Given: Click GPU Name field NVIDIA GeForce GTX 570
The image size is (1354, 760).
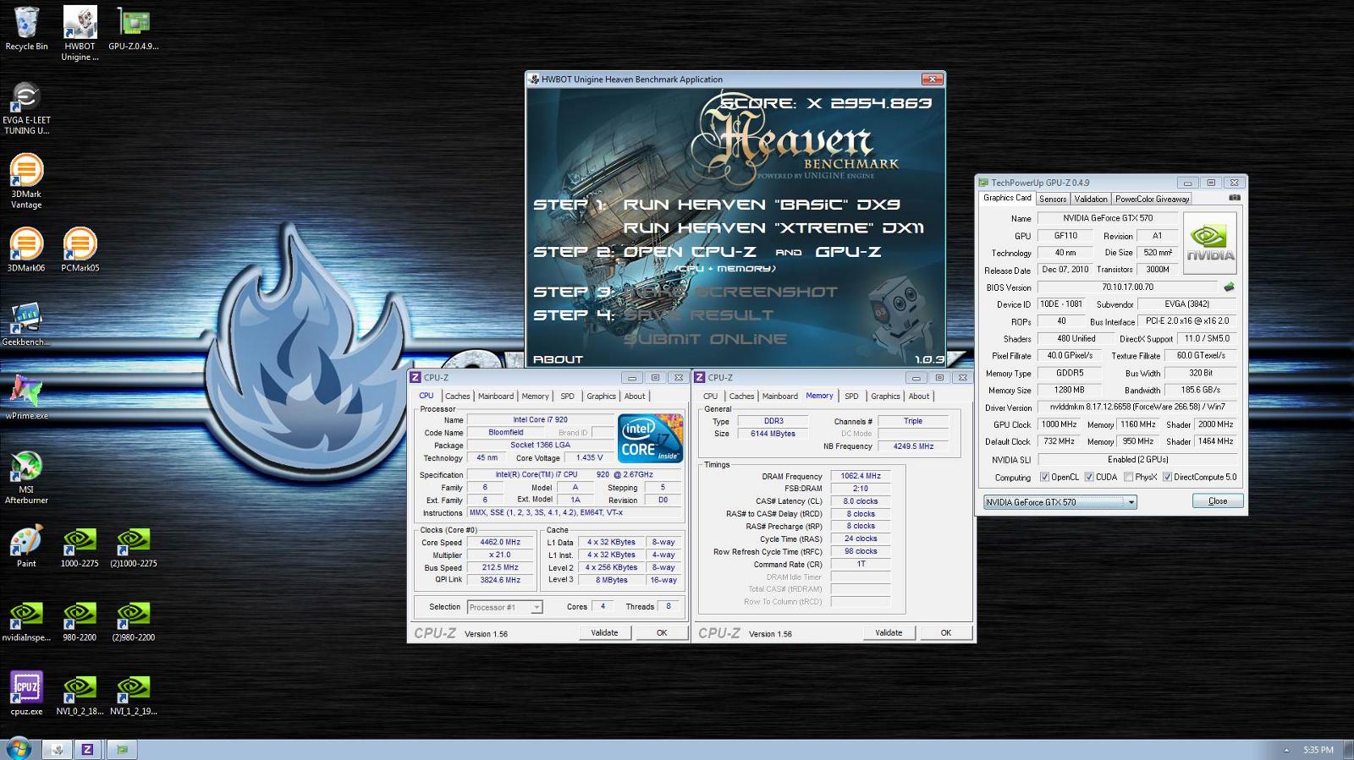Looking at the screenshot, I should click(x=1107, y=218).
